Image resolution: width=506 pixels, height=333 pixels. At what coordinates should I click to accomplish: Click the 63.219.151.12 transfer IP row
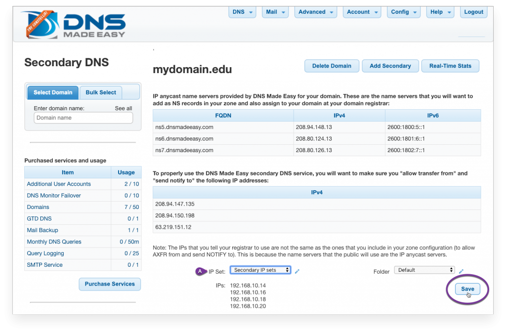317,227
